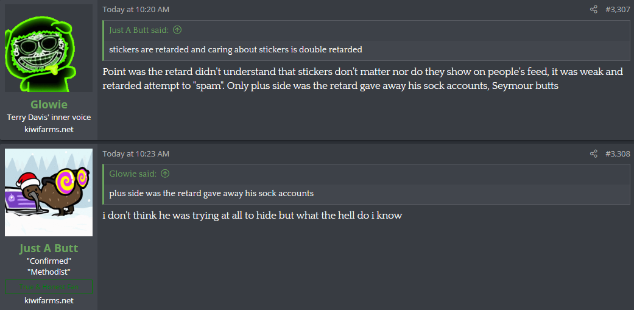Screen dimensions: 634x310
Task: Click the 'True & Honest Fan' user banner
Action: 49,287
